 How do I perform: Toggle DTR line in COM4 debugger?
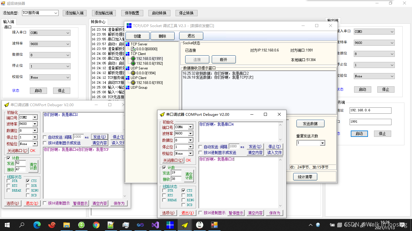tap(164, 190)
